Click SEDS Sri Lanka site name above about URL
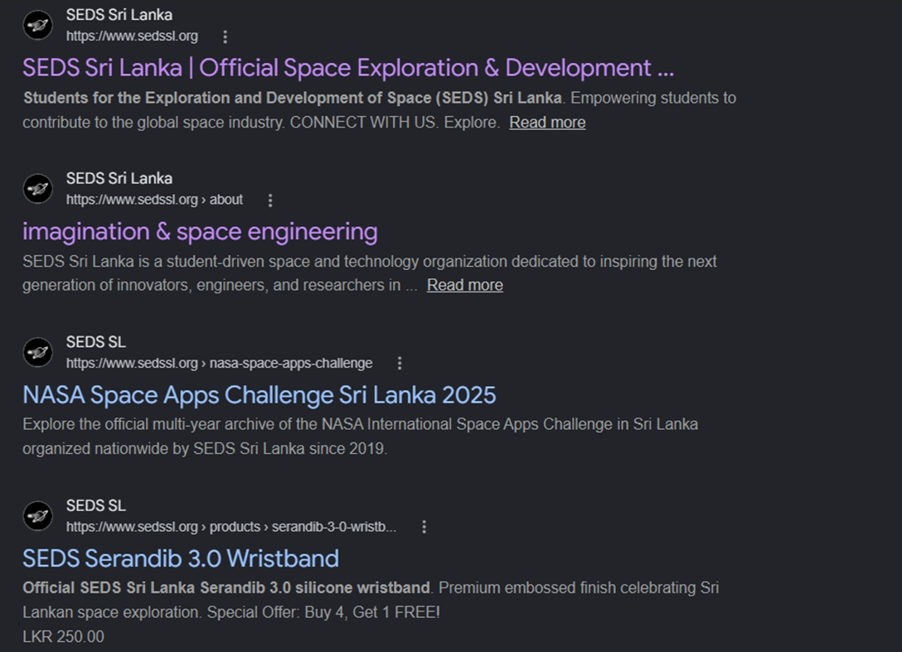This screenshot has width=902, height=652. point(119,178)
